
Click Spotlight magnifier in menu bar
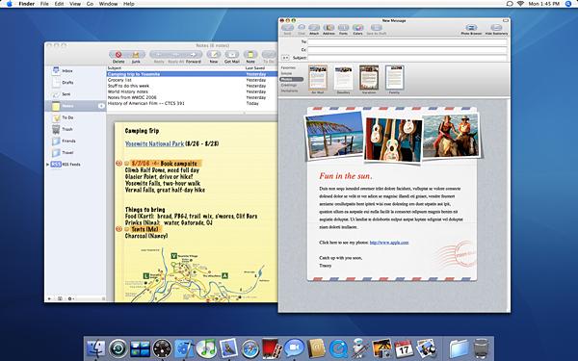[568, 4]
